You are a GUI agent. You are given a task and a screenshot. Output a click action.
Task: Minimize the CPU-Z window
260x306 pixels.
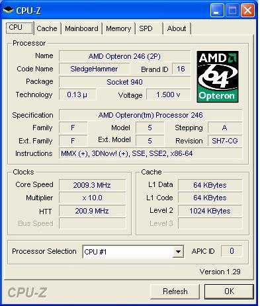(x=217, y=11)
